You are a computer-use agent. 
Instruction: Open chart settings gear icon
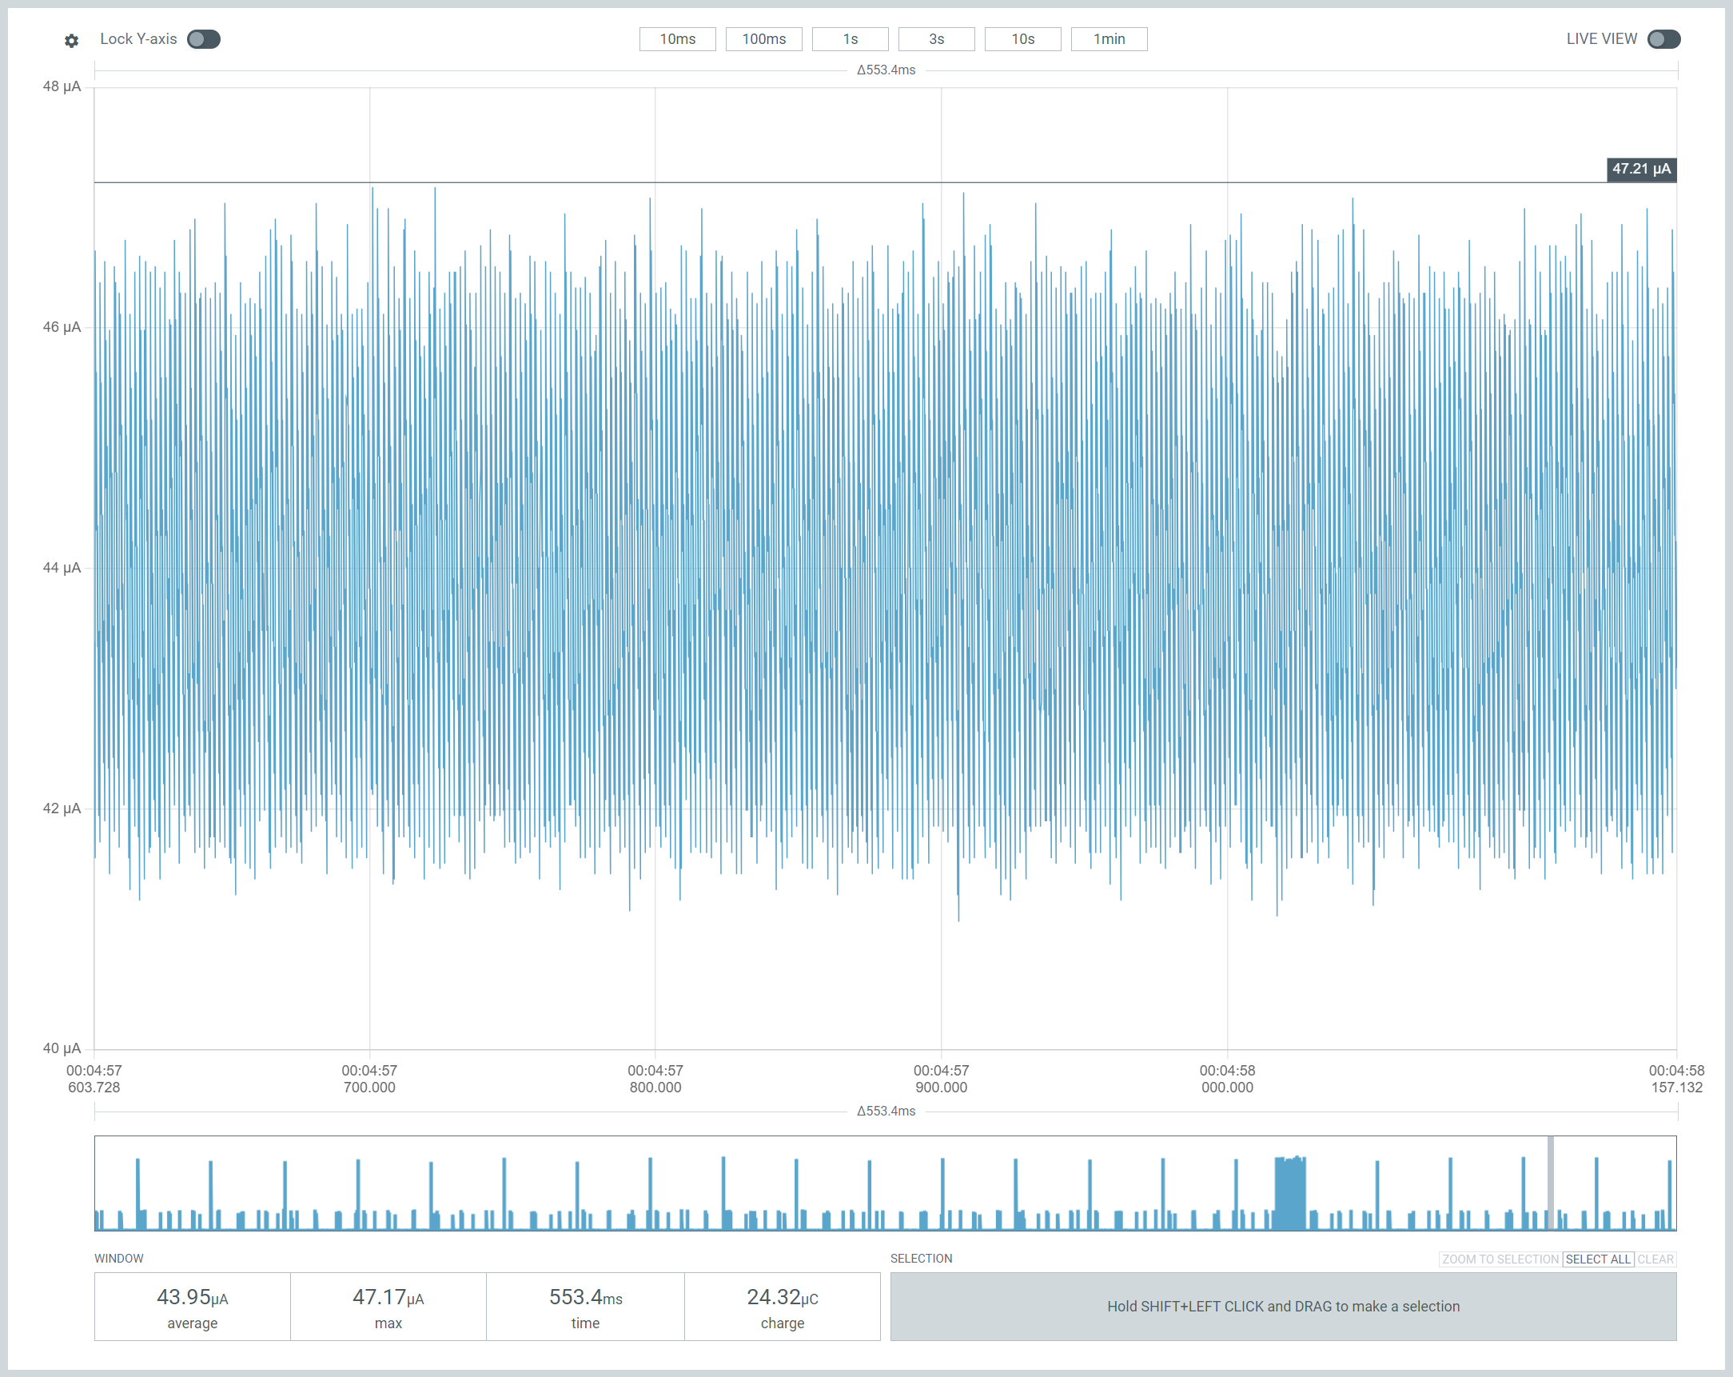click(x=71, y=40)
